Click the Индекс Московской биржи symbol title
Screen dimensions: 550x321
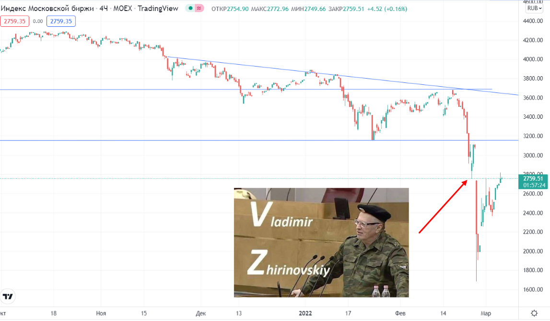tap(47, 9)
